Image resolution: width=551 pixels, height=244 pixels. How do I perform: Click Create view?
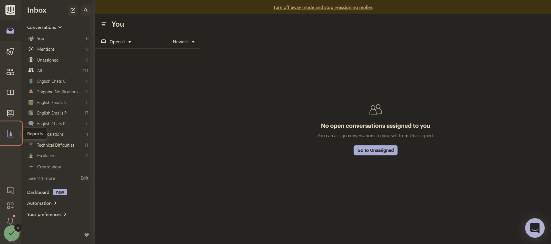click(45, 167)
